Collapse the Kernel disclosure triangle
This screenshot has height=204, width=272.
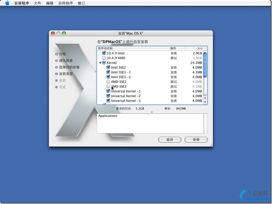(100, 63)
